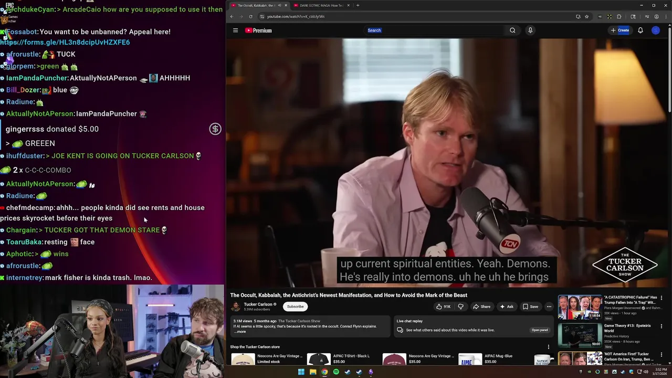Viewport: 672px width, 378px height.
Task: Click 'gingerrsss donated $5.00' message
Action: [x=52, y=129]
